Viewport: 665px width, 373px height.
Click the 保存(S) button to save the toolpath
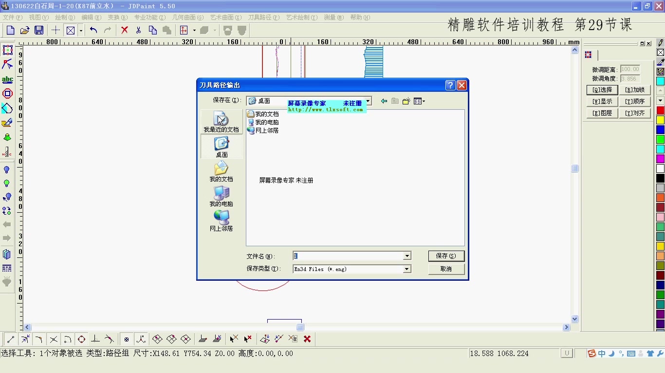pyautogui.click(x=445, y=256)
